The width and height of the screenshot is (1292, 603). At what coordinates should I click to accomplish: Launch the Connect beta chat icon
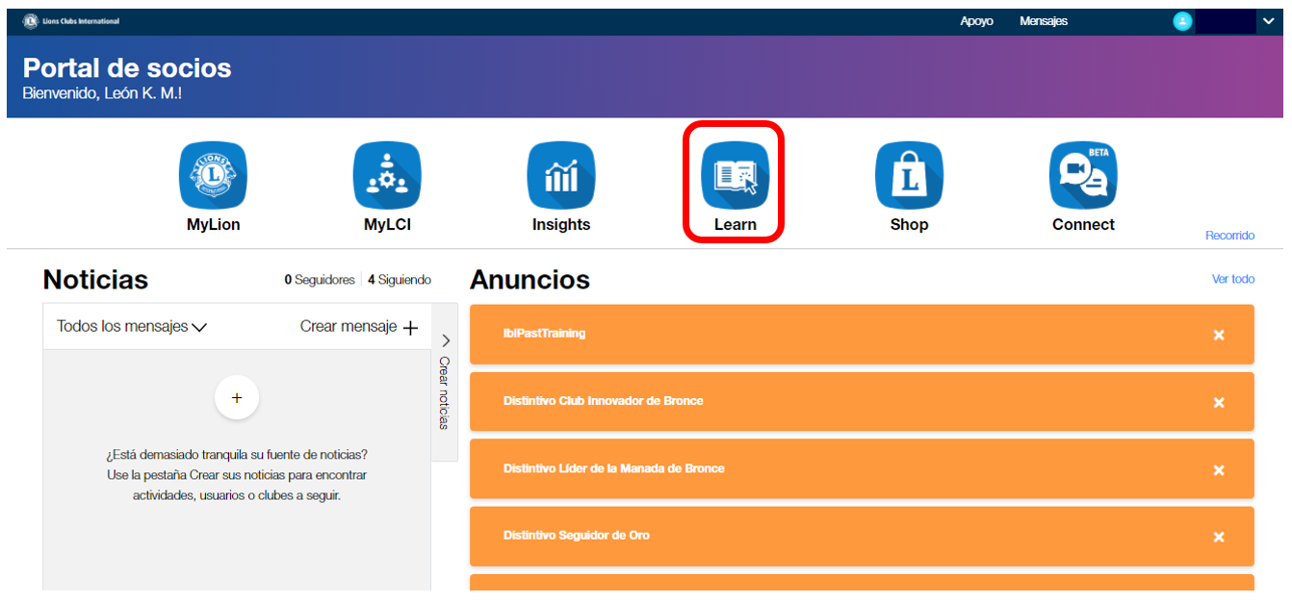(1083, 175)
